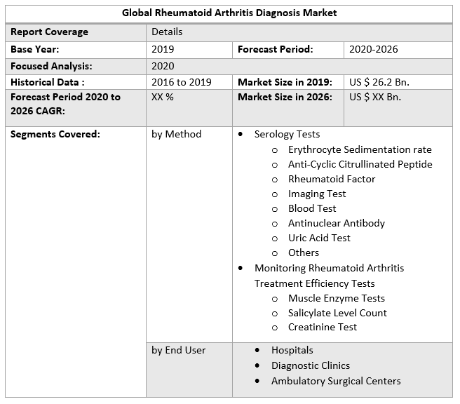Select the Serology Tests bullet item
The height and width of the screenshot is (404, 460).
(x=287, y=134)
